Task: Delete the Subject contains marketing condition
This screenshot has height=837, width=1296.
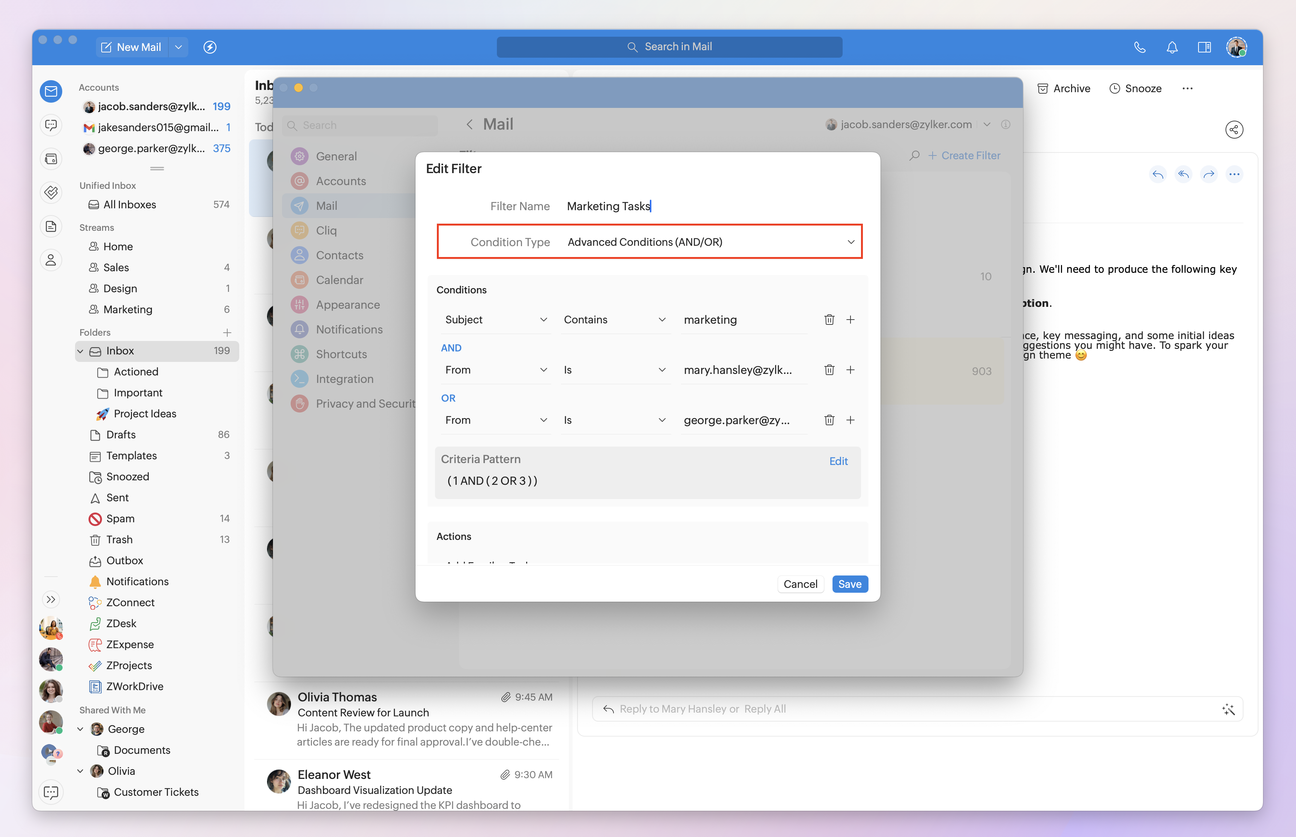Action: click(829, 320)
